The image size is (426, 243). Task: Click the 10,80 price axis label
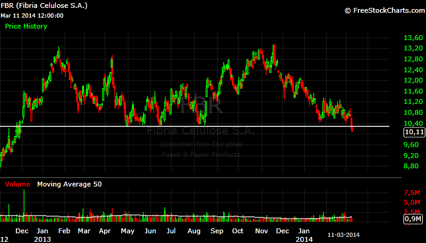click(413, 112)
